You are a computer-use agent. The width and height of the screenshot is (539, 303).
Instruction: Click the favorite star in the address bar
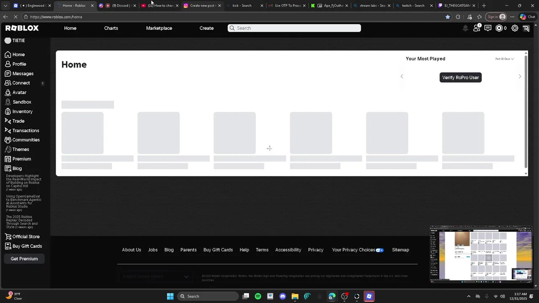tap(448, 17)
